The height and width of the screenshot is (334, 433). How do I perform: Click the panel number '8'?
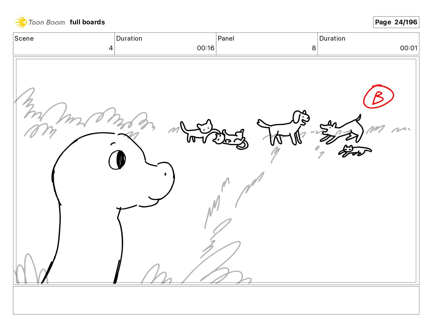coord(314,48)
